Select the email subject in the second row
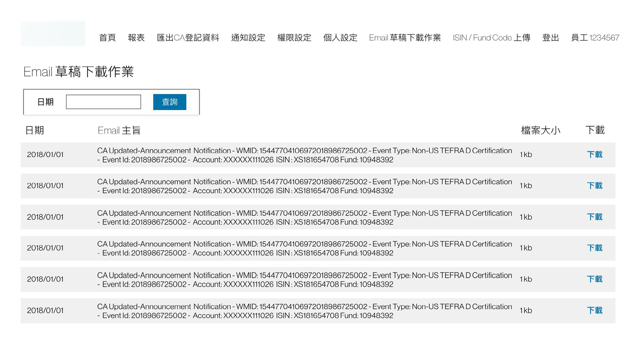Screen dimensions: 636x358 (x=305, y=186)
